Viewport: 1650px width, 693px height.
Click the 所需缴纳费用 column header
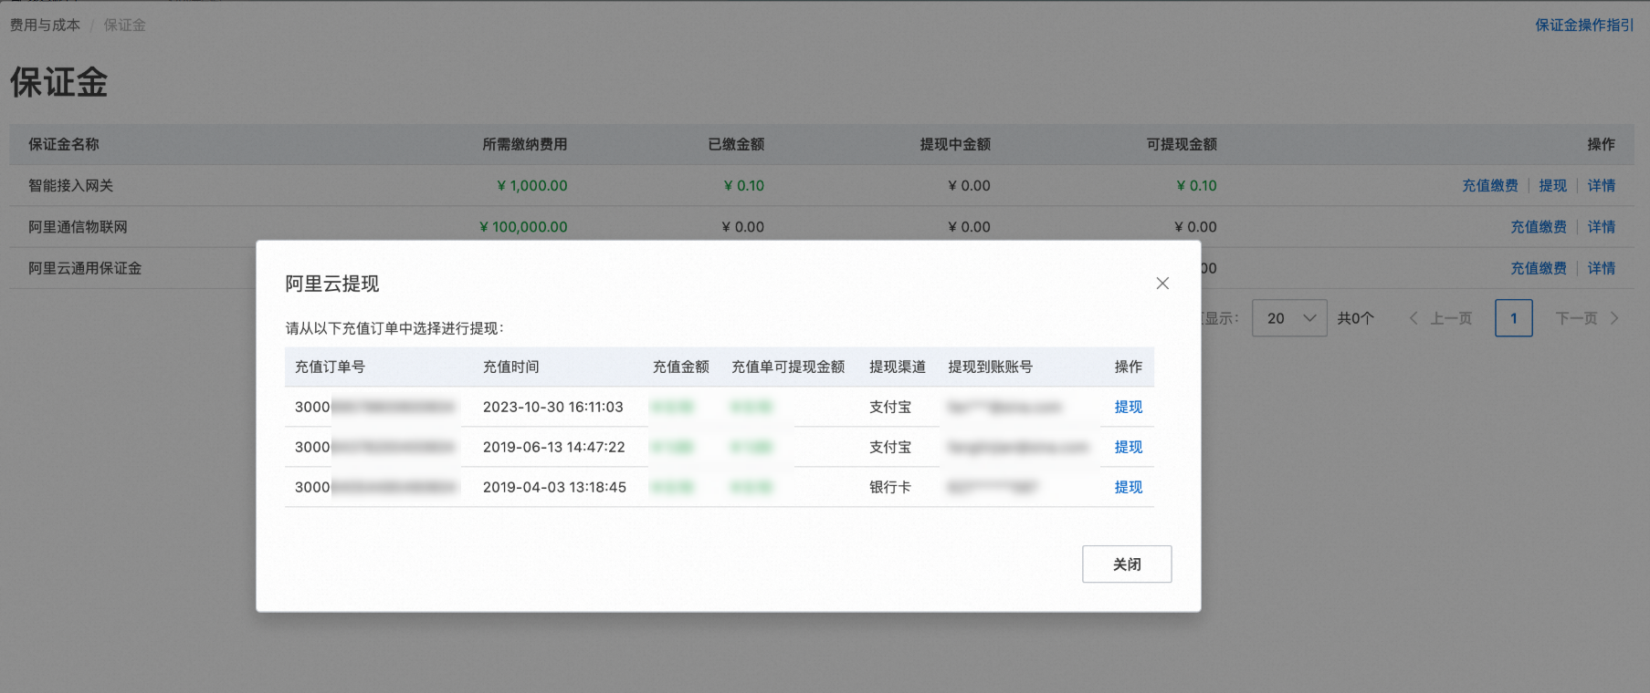(x=525, y=144)
